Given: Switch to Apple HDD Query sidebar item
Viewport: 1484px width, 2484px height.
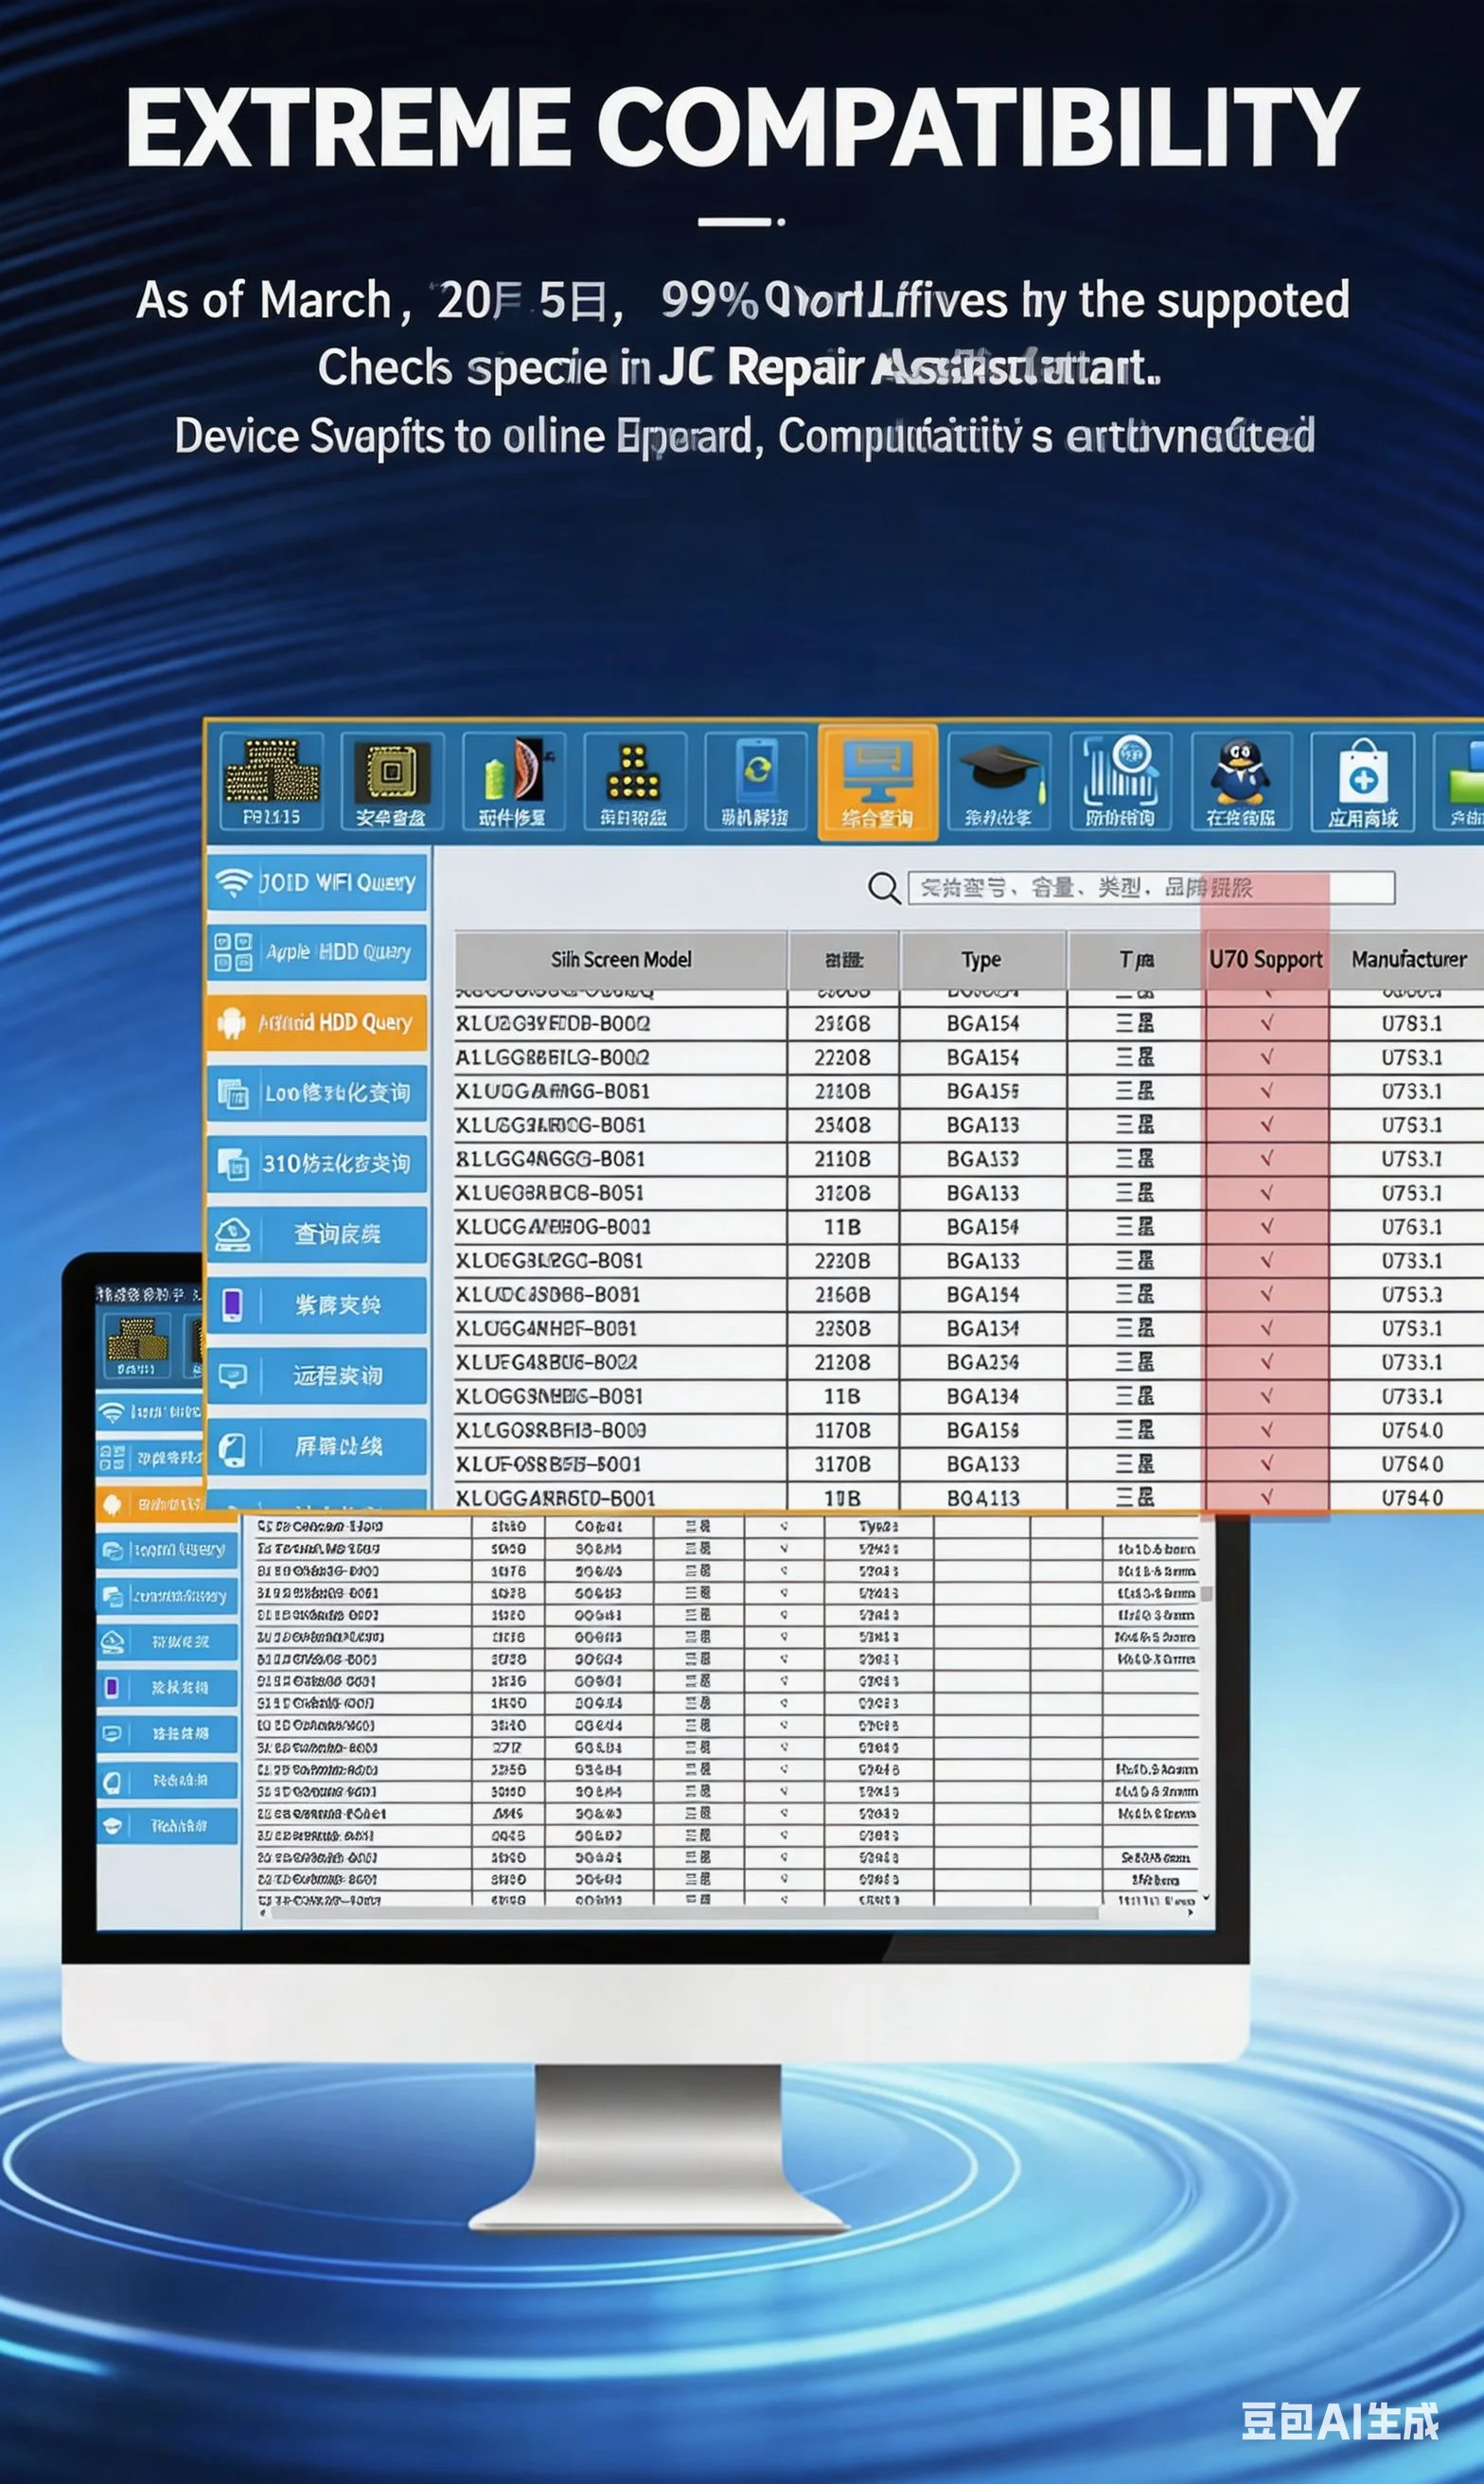Looking at the screenshot, I should (x=317, y=952).
